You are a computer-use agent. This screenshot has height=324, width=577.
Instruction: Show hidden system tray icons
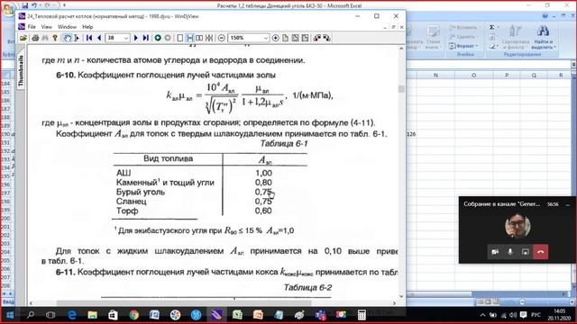coord(482,315)
